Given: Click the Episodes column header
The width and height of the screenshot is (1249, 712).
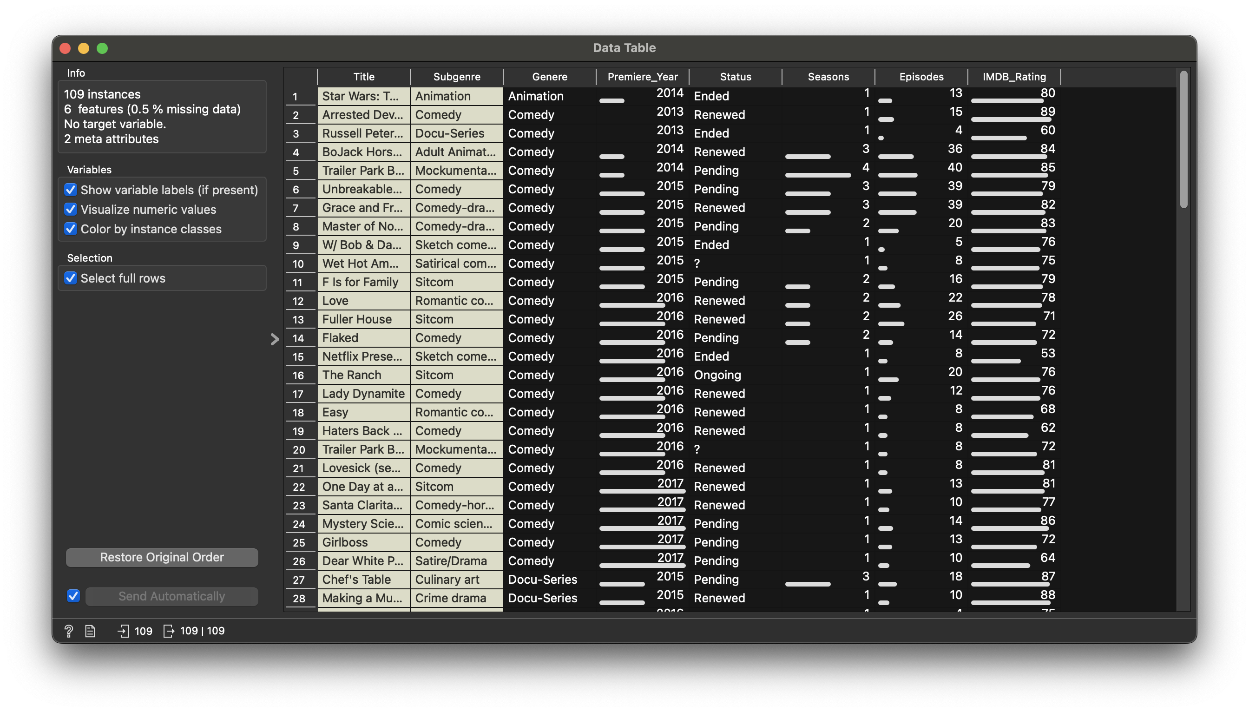Looking at the screenshot, I should pyautogui.click(x=921, y=77).
